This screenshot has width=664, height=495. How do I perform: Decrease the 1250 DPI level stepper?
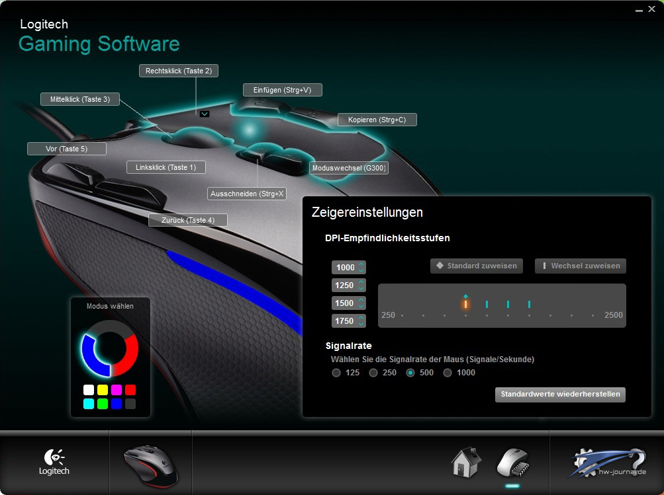point(361,288)
